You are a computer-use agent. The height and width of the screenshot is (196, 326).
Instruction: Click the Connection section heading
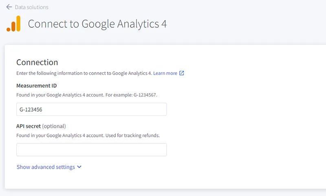click(37, 62)
